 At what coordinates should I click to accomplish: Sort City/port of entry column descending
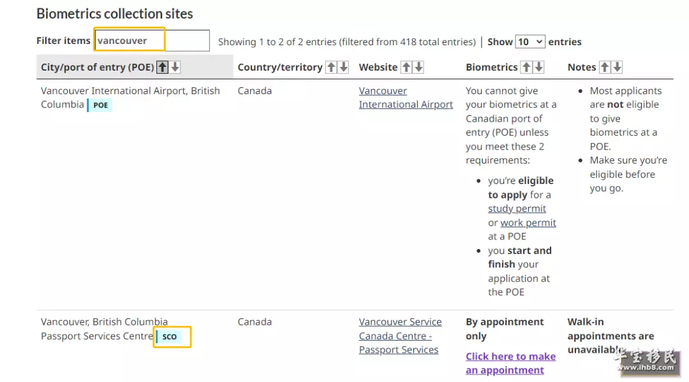coord(175,67)
